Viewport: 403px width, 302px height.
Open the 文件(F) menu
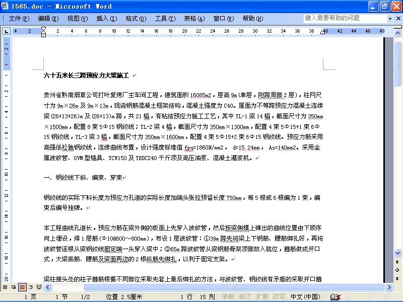click(19, 19)
